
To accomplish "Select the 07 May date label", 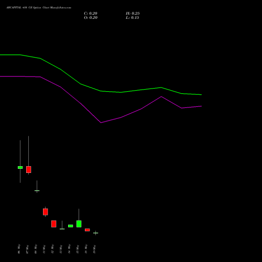I will coord(27,249).
